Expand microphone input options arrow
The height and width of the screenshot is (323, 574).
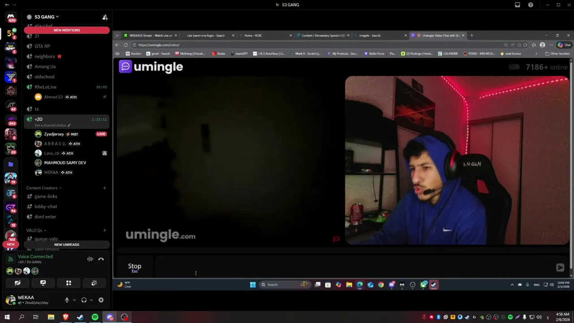click(74, 300)
